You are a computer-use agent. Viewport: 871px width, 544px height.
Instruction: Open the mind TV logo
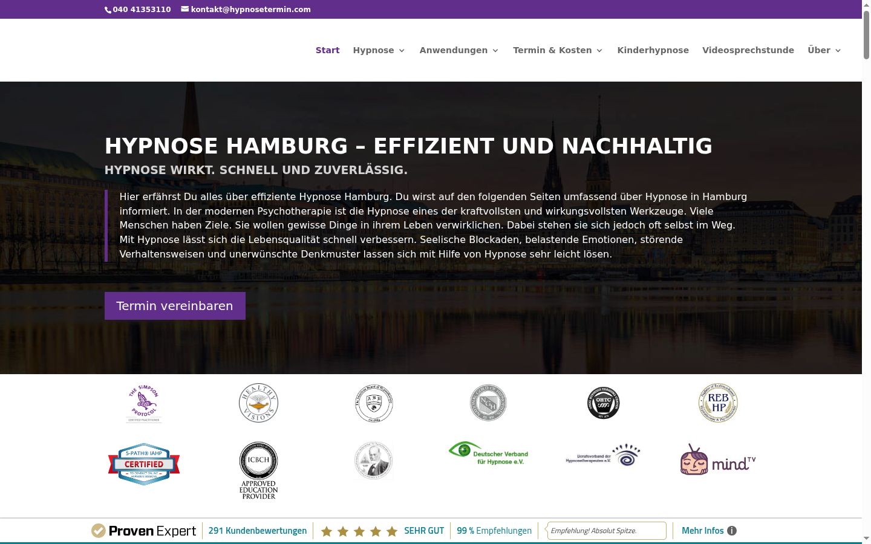718,460
